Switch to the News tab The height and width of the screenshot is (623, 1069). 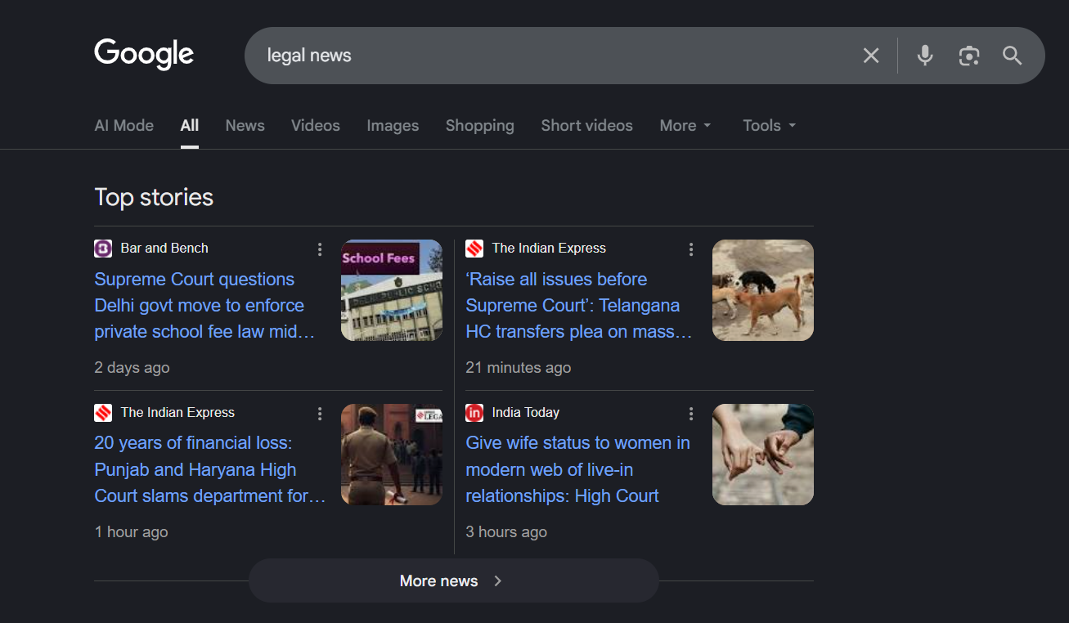tap(245, 125)
